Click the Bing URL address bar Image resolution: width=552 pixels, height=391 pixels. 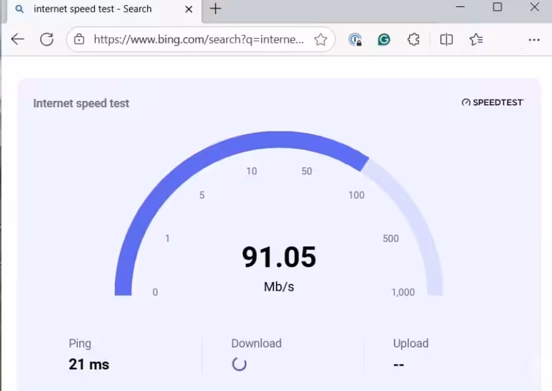[198, 39]
